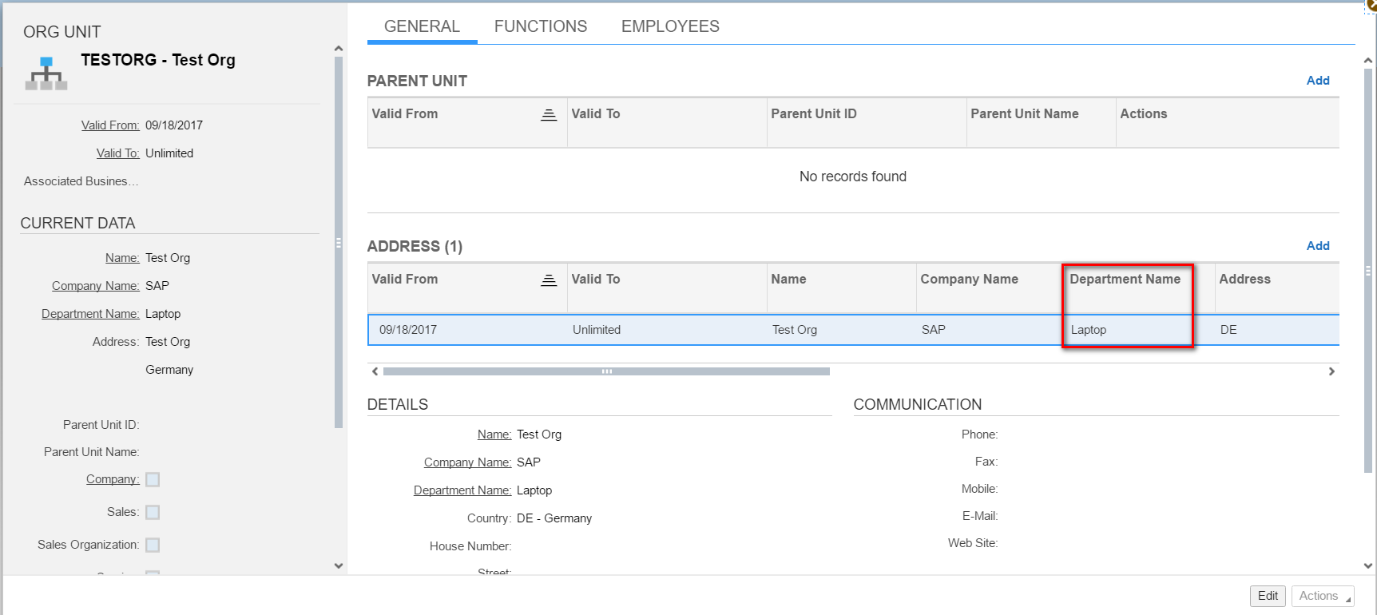
Task: Switch to the FUNCTIONS tab
Action: 541,26
